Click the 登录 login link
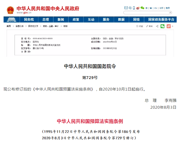 coord(168,8)
